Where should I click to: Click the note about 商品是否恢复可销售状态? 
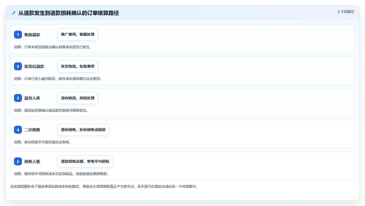(51, 110)
